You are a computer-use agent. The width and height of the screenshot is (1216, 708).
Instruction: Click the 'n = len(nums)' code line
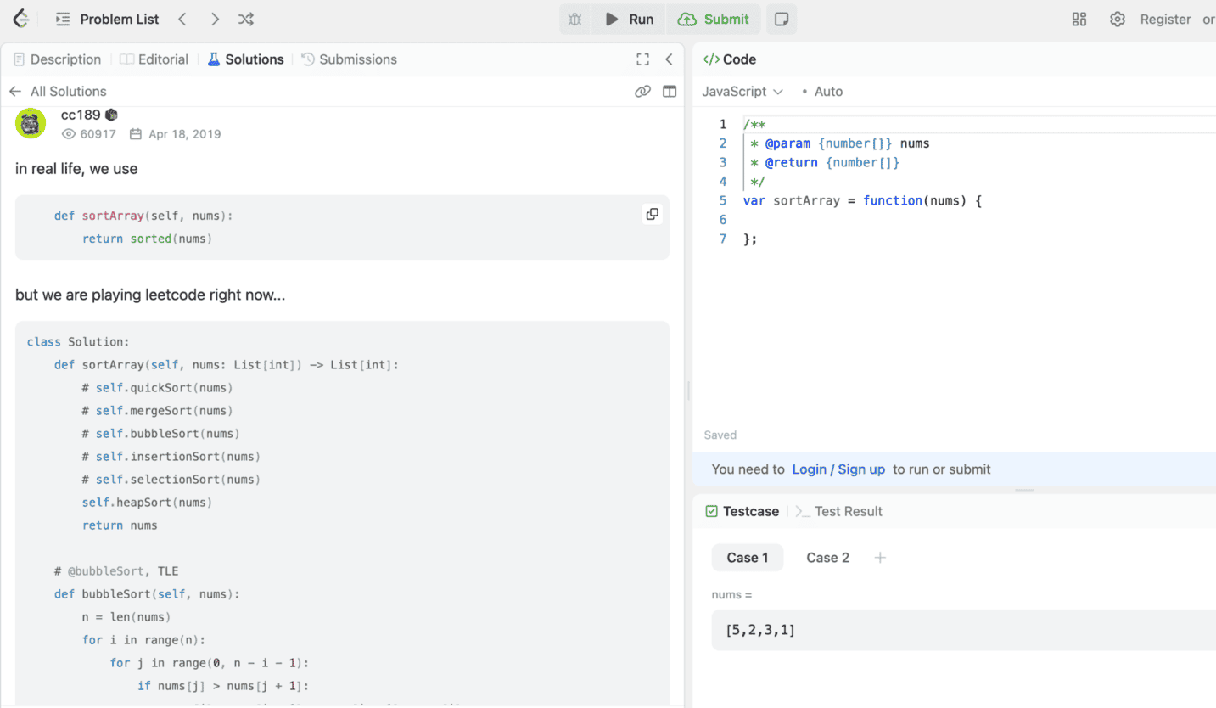[x=126, y=617]
